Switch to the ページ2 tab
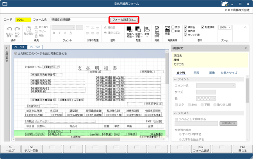This screenshot has width=253, height=159. click(35, 47)
